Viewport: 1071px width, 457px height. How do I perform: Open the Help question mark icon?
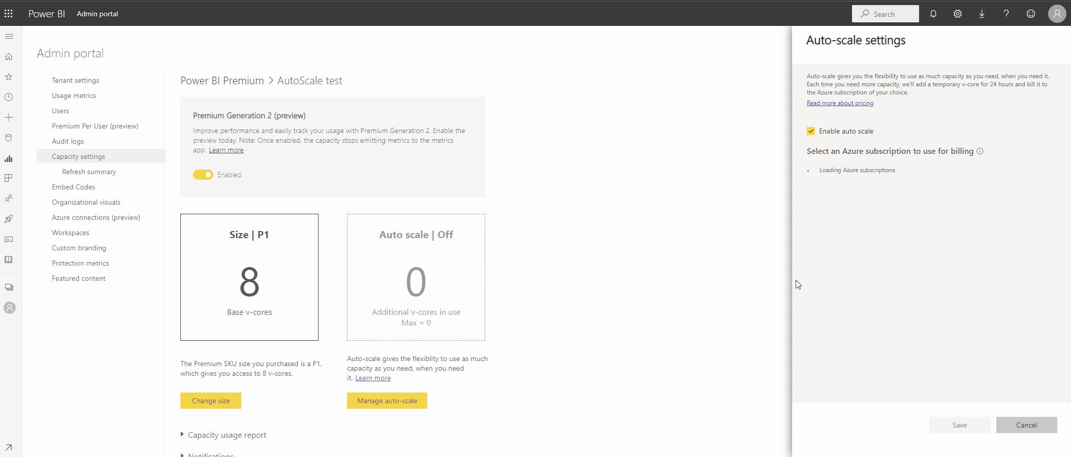pos(1006,14)
